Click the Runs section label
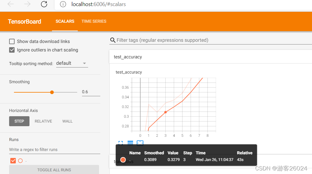This screenshot has height=174, width=312. pos(14,140)
